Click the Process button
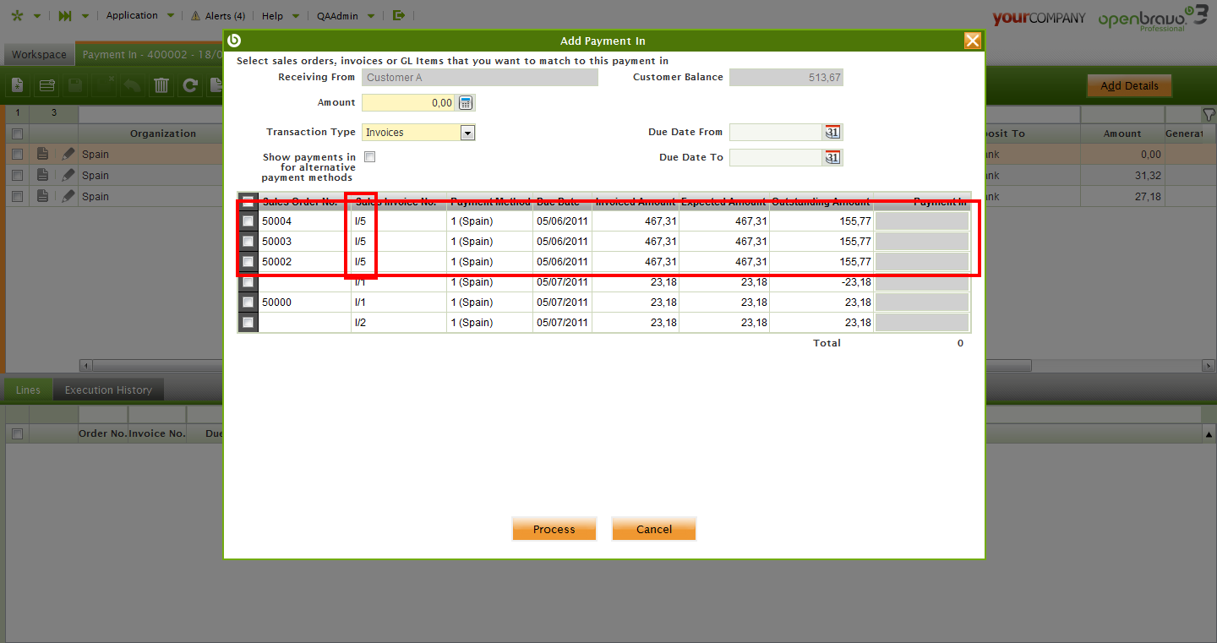 click(x=554, y=529)
